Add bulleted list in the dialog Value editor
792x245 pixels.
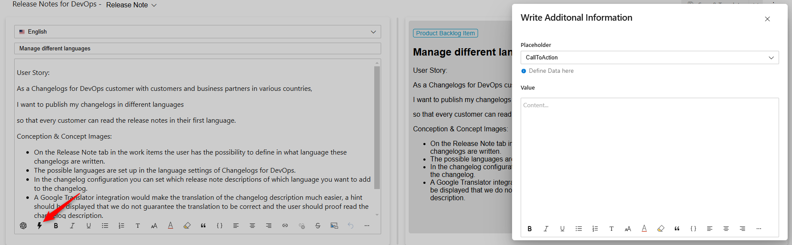pyautogui.click(x=579, y=229)
